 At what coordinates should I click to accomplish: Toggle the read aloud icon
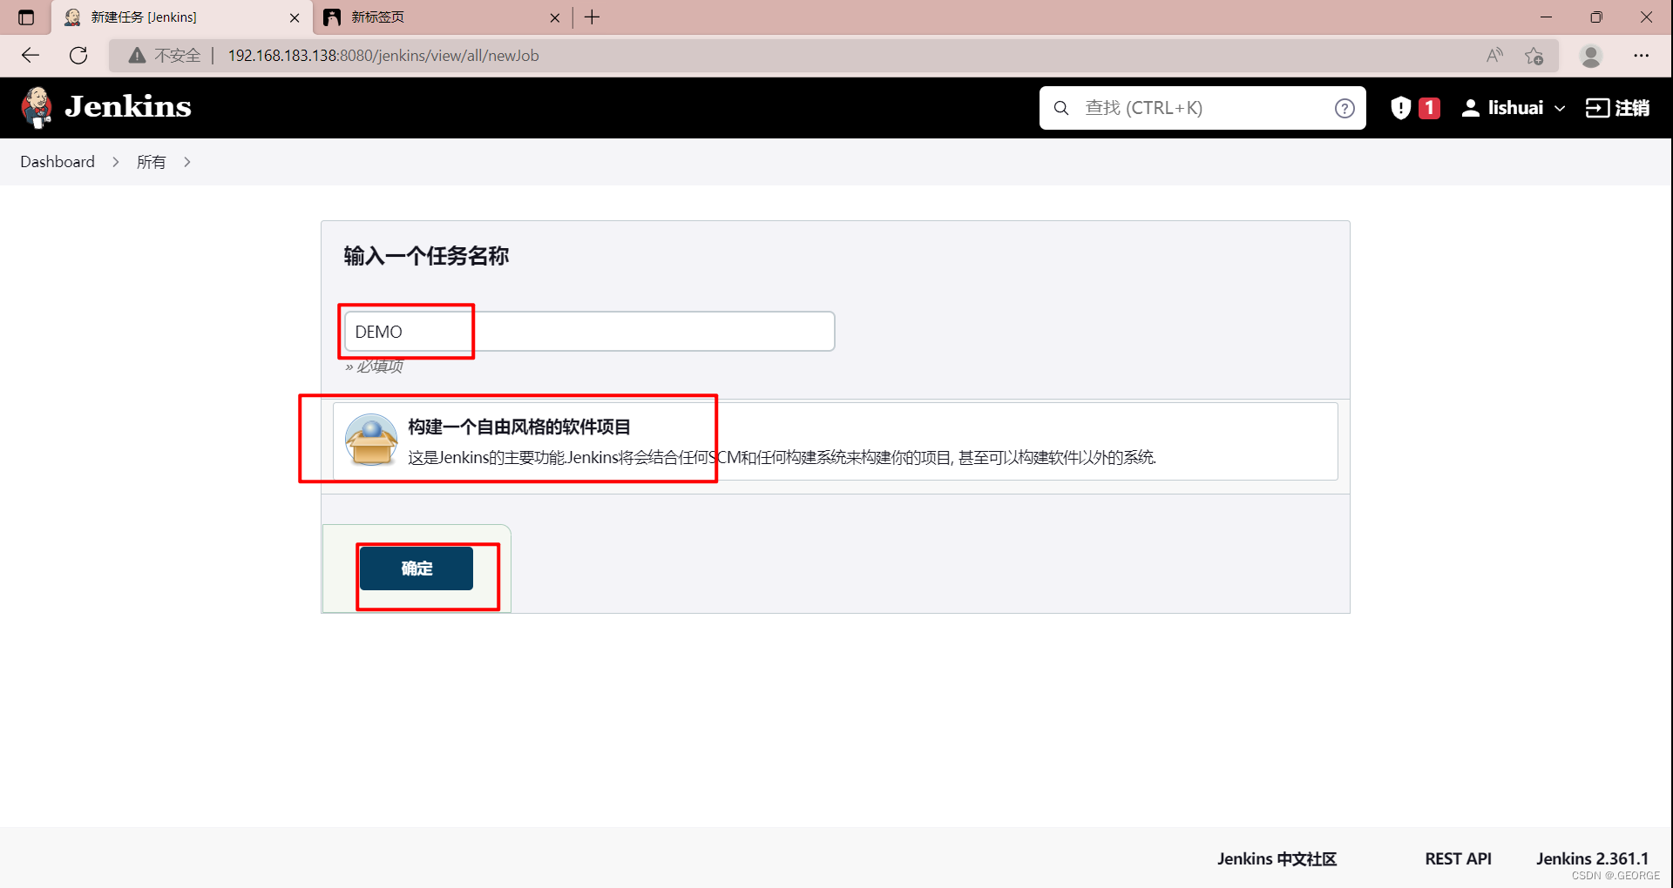point(1495,56)
